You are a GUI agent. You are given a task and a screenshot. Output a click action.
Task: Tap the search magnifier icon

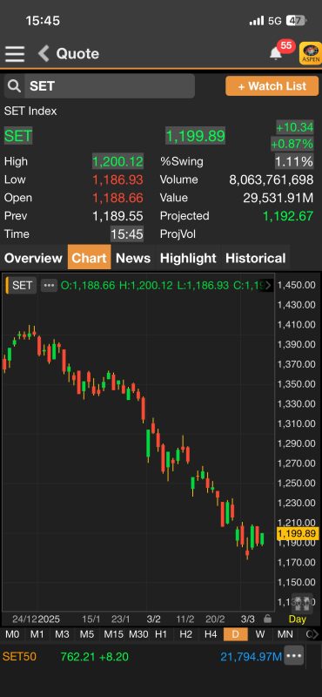[x=14, y=85]
